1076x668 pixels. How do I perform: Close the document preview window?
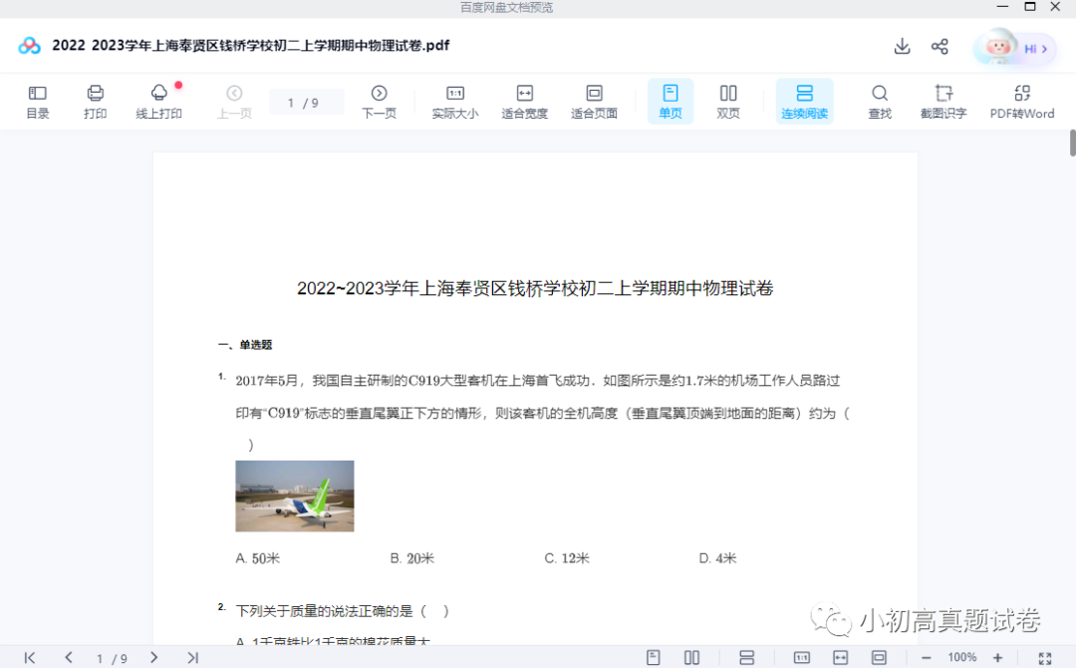click(x=1055, y=7)
